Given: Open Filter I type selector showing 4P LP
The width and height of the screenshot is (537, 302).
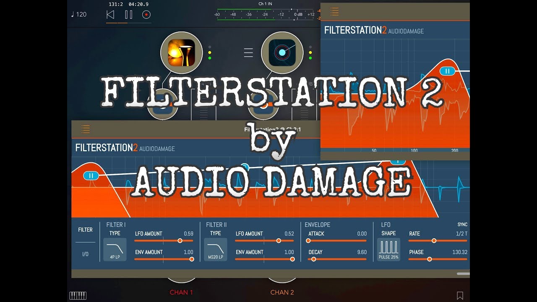Looking at the screenshot, I should [115, 250].
